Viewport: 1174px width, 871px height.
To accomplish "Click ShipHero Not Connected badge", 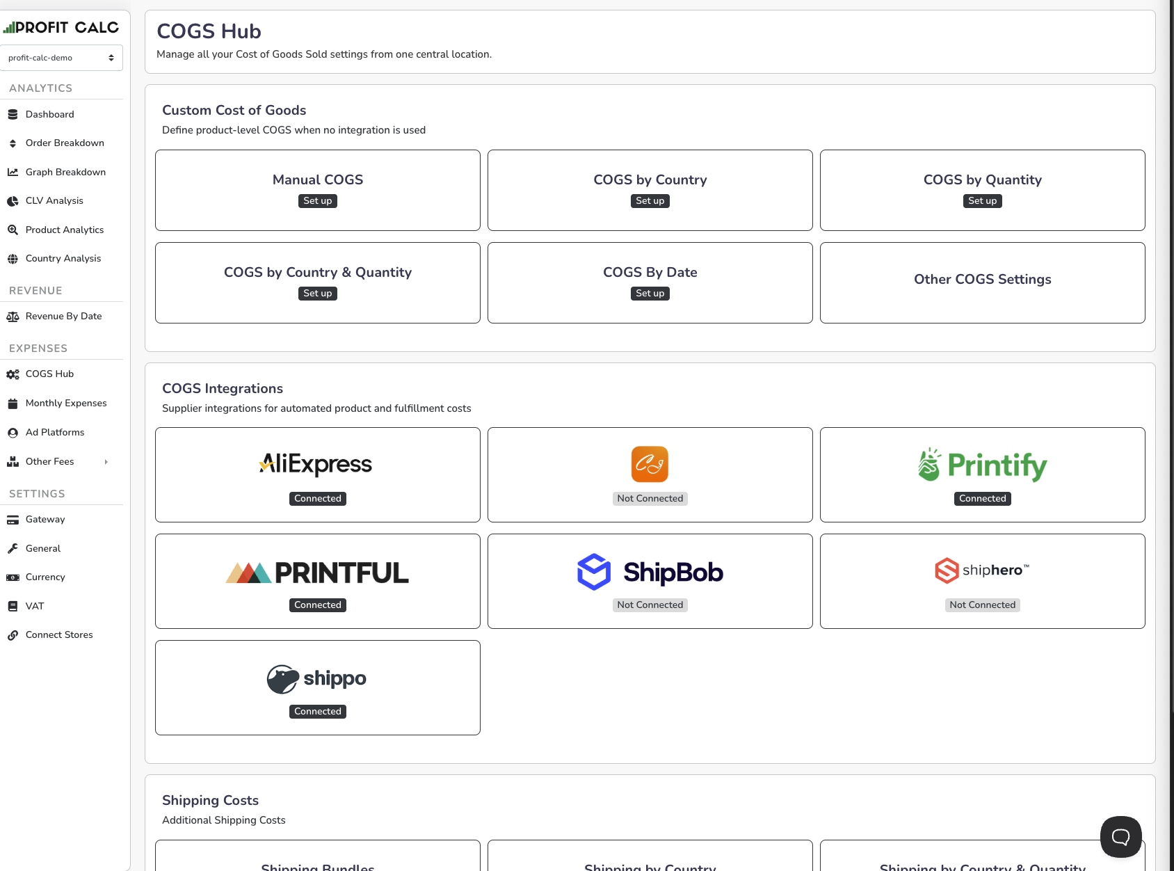I will pyautogui.click(x=982, y=605).
